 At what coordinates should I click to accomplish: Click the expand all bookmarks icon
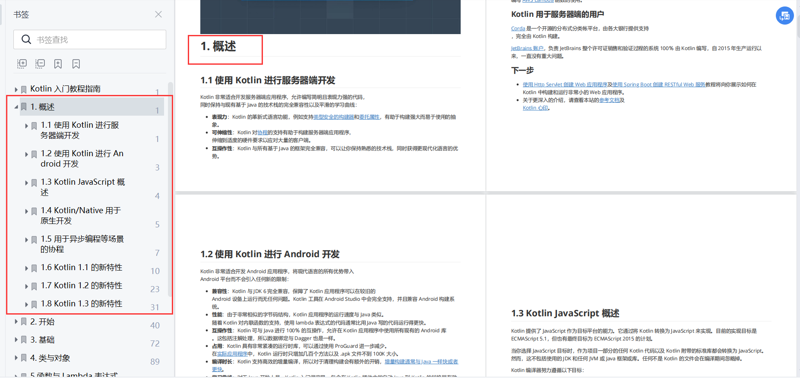click(x=22, y=64)
